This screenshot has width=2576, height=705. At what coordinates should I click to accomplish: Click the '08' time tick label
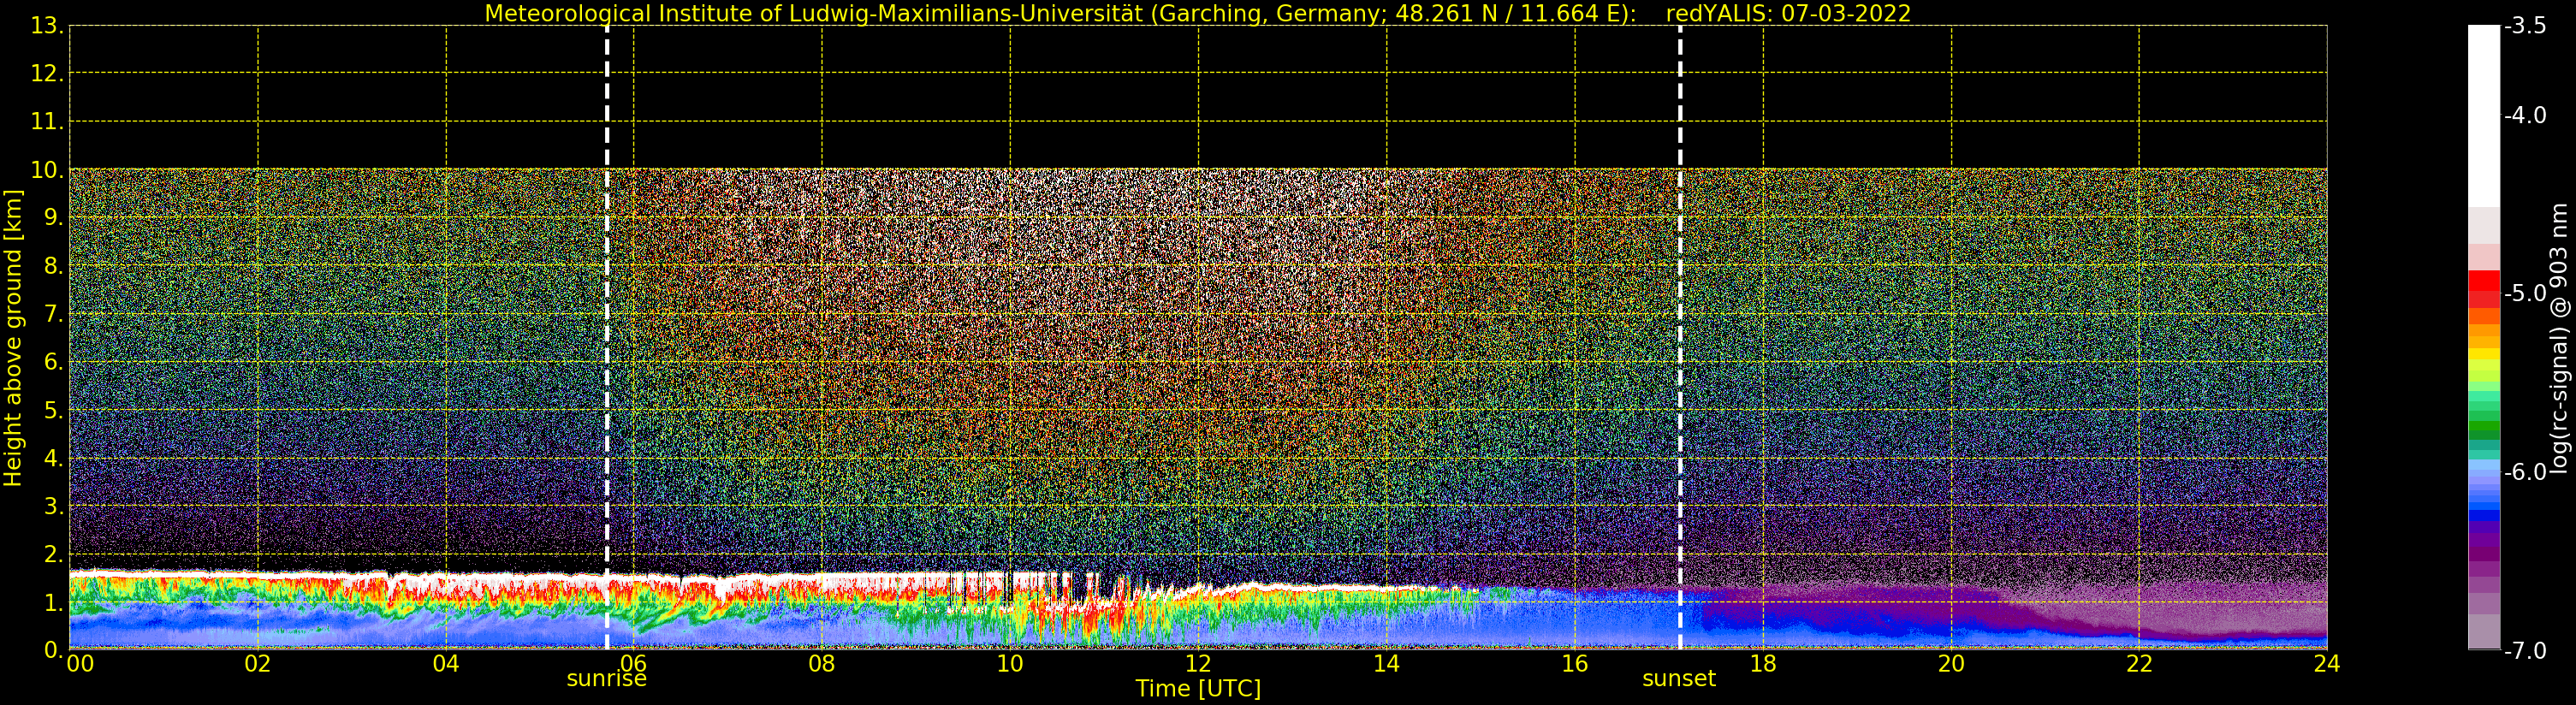pos(822,663)
